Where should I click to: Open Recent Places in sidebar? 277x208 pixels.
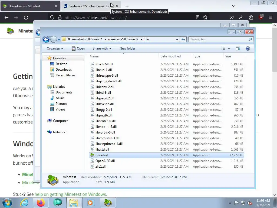click(x=65, y=75)
